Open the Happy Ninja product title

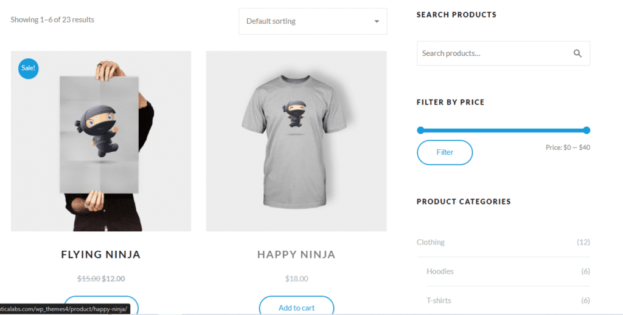tap(296, 255)
